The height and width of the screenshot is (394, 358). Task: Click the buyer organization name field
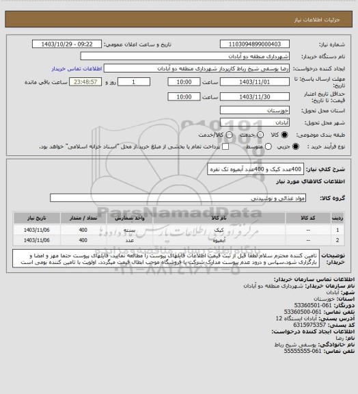[184, 56]
